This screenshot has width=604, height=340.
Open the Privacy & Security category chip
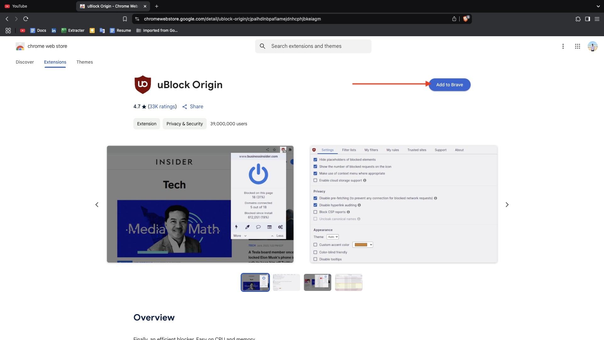pos(184,124)
